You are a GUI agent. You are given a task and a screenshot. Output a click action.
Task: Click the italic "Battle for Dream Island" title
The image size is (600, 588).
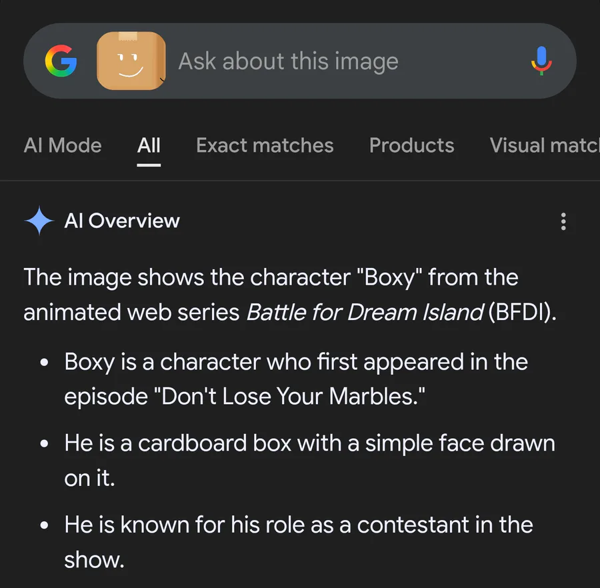(365, 312)
